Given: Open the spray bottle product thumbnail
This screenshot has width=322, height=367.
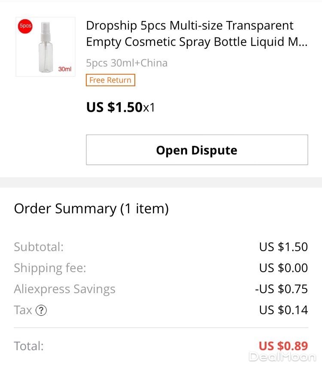Looking at the screenshot, I should point(46,47).
